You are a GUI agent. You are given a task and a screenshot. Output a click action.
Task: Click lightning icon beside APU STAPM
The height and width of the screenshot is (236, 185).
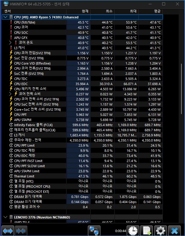pyautogui.click(x=11, y=120)
